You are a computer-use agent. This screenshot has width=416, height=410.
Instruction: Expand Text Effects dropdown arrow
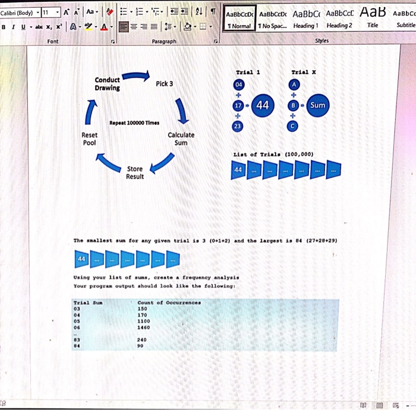point(80,27)
